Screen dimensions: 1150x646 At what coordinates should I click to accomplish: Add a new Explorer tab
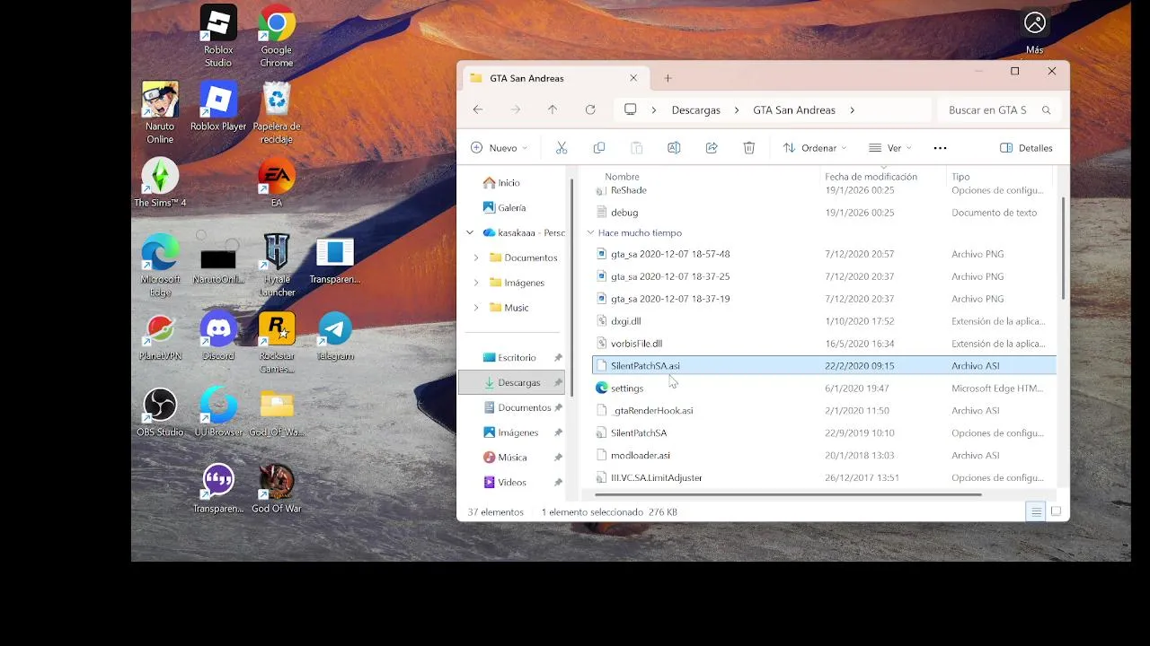(668, 78)
